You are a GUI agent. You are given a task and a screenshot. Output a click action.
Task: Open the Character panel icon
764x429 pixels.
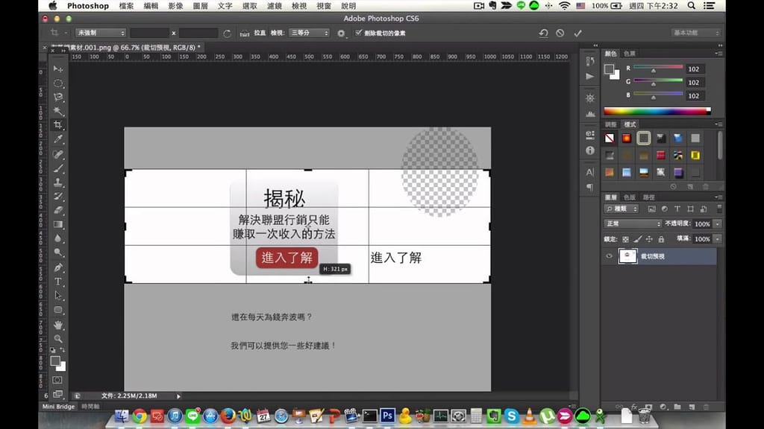(x=590, y=172)
